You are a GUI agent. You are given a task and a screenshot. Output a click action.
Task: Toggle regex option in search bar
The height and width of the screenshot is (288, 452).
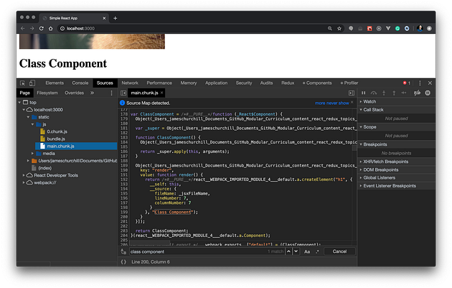317,251
